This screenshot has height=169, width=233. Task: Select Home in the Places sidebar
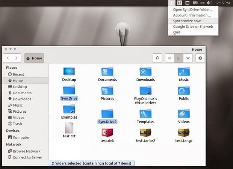point(26,80)
